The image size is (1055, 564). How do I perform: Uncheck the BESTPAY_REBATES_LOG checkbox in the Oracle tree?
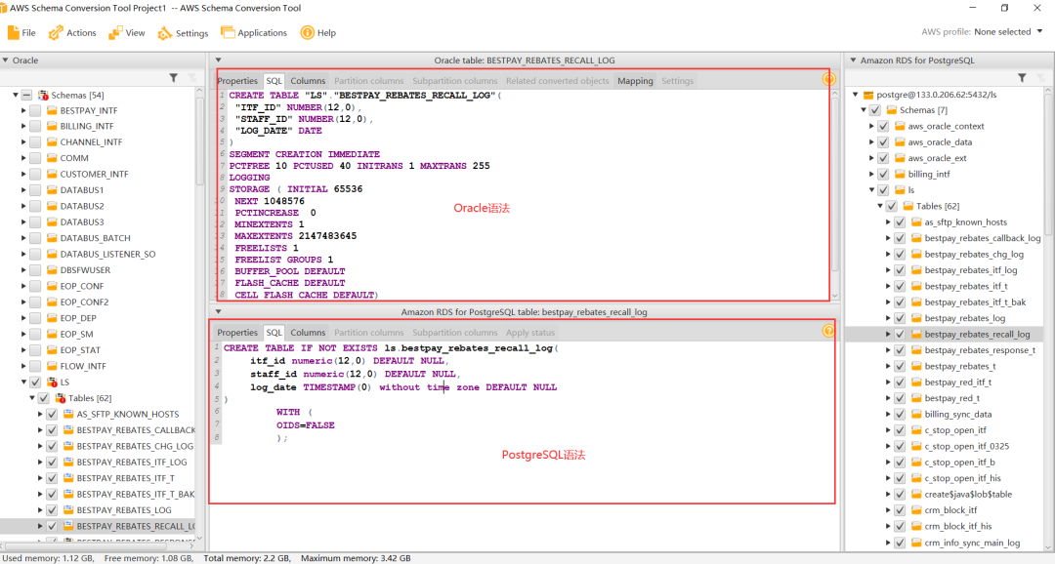pos(52,510)
